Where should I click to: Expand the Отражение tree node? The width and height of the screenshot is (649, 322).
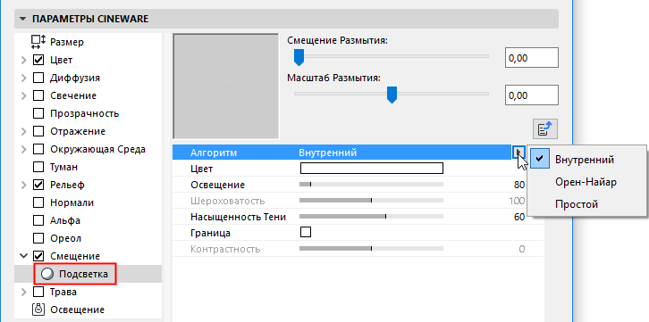click(23, 132)
